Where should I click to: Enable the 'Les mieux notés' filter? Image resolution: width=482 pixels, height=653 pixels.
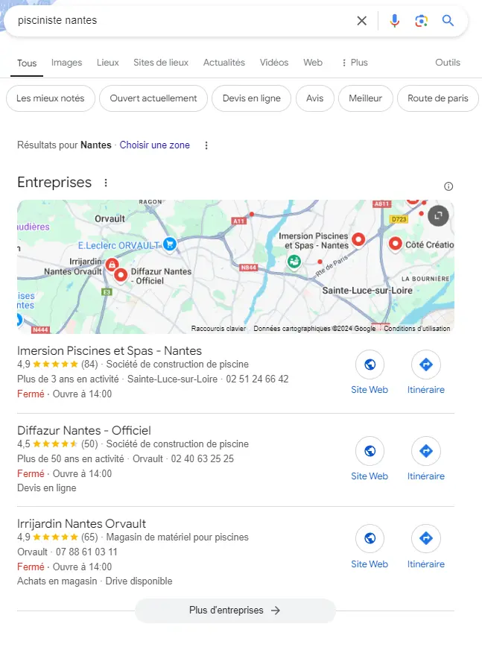[50, 98]
